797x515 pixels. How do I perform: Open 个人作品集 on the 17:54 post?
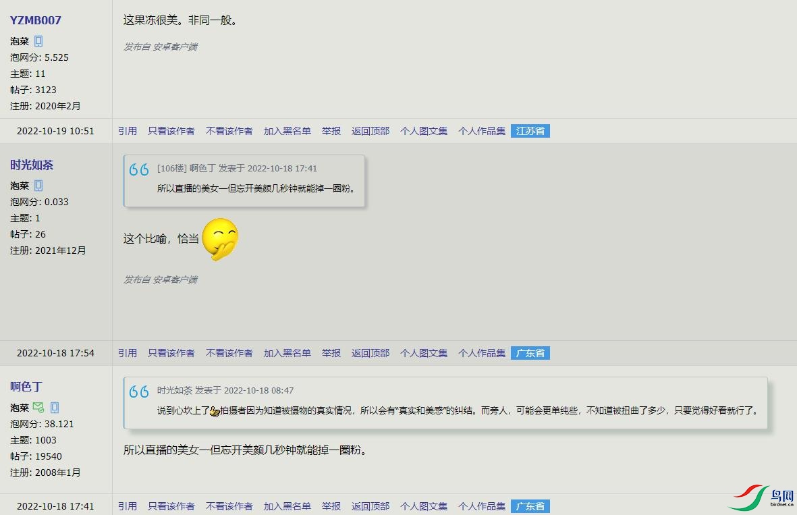[482, 353]
